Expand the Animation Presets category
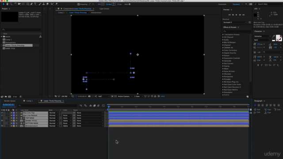Image resolution: width=283 pixels, height=159 pixels. [x=223, y=34]
